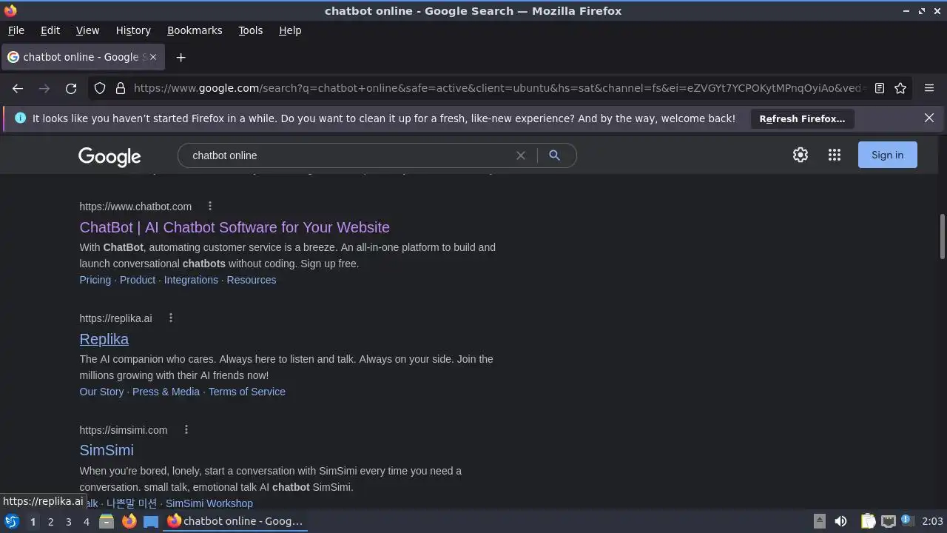The width and height of the screenshot is (947, 533).
Task: Select the chatbot online browser tab
Action: coord(81,57)
